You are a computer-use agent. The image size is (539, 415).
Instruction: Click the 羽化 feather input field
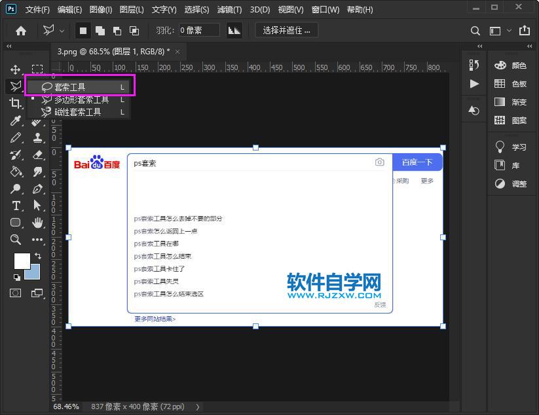coord(196,29)
